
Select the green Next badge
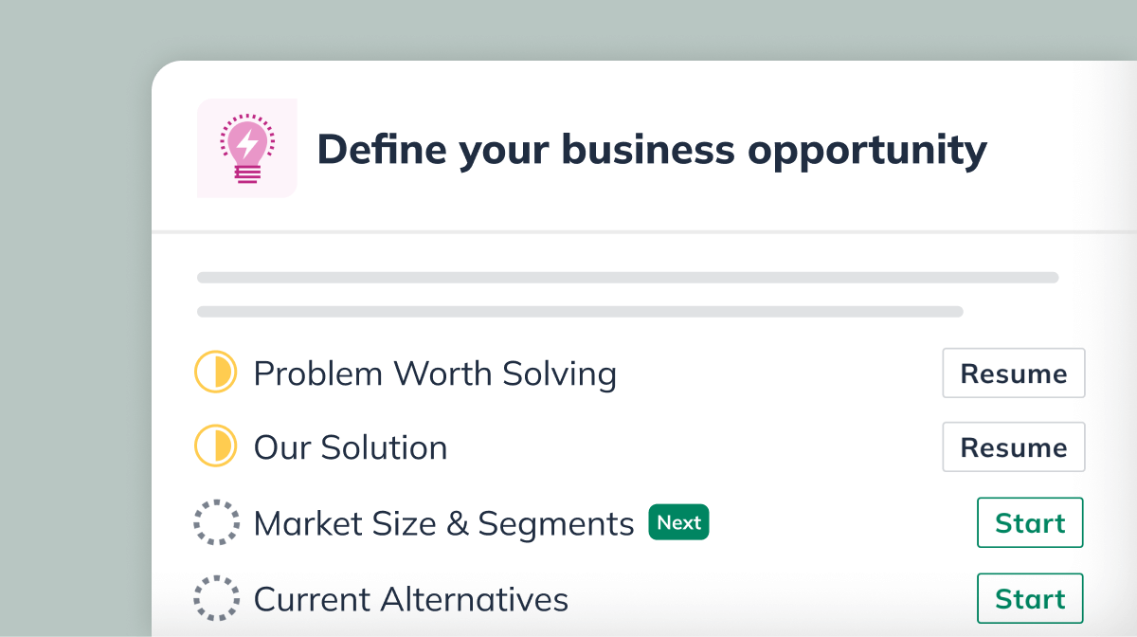[x=678, y=522]
